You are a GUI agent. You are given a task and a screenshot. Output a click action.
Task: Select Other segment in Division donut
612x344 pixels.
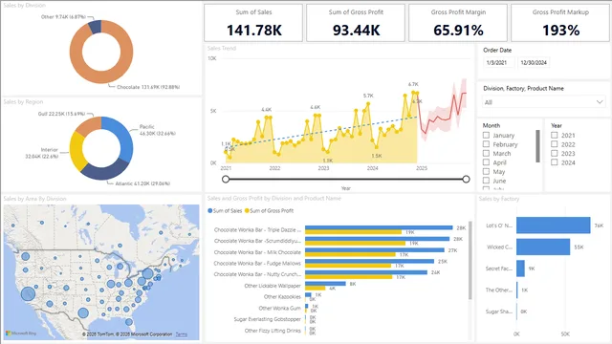(95, 27)
